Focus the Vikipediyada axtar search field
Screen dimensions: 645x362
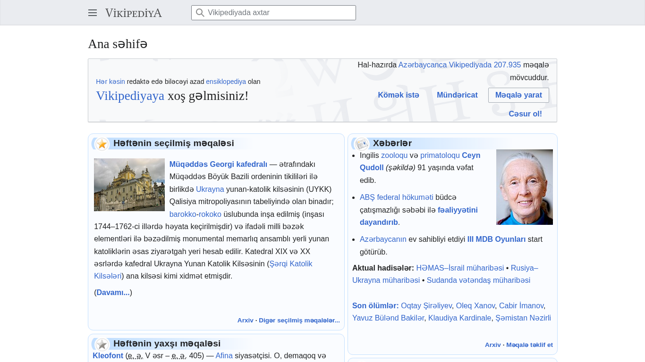[x=273, y=13]
